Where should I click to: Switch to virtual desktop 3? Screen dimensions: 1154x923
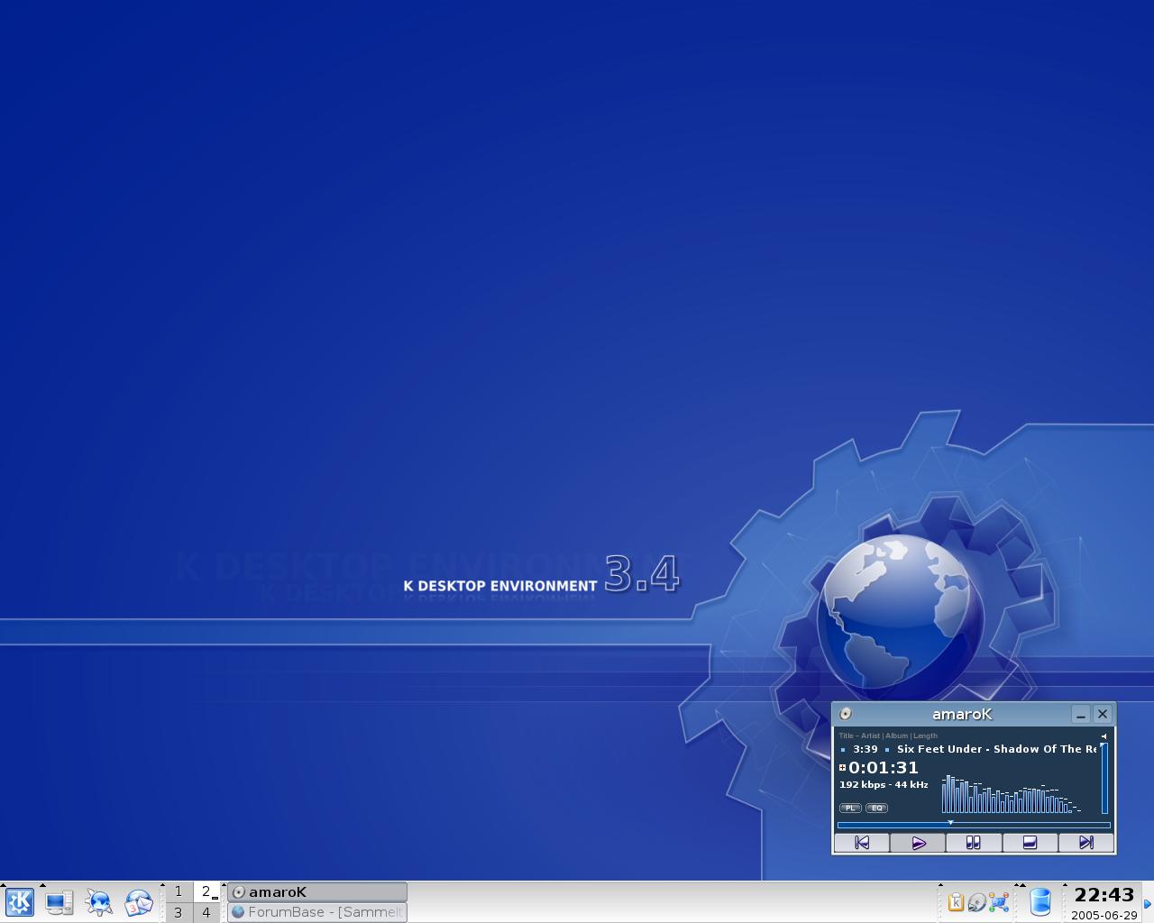click(x=179, y=912)
